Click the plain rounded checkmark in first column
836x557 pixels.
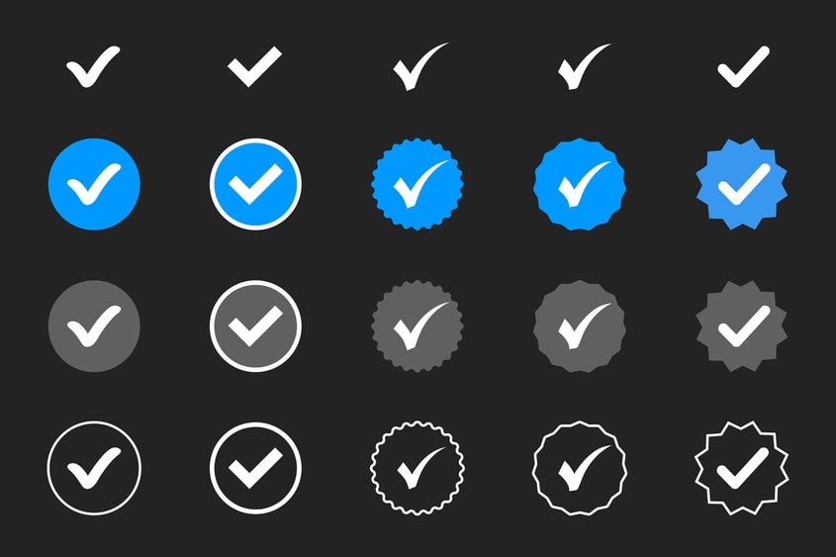93,66
